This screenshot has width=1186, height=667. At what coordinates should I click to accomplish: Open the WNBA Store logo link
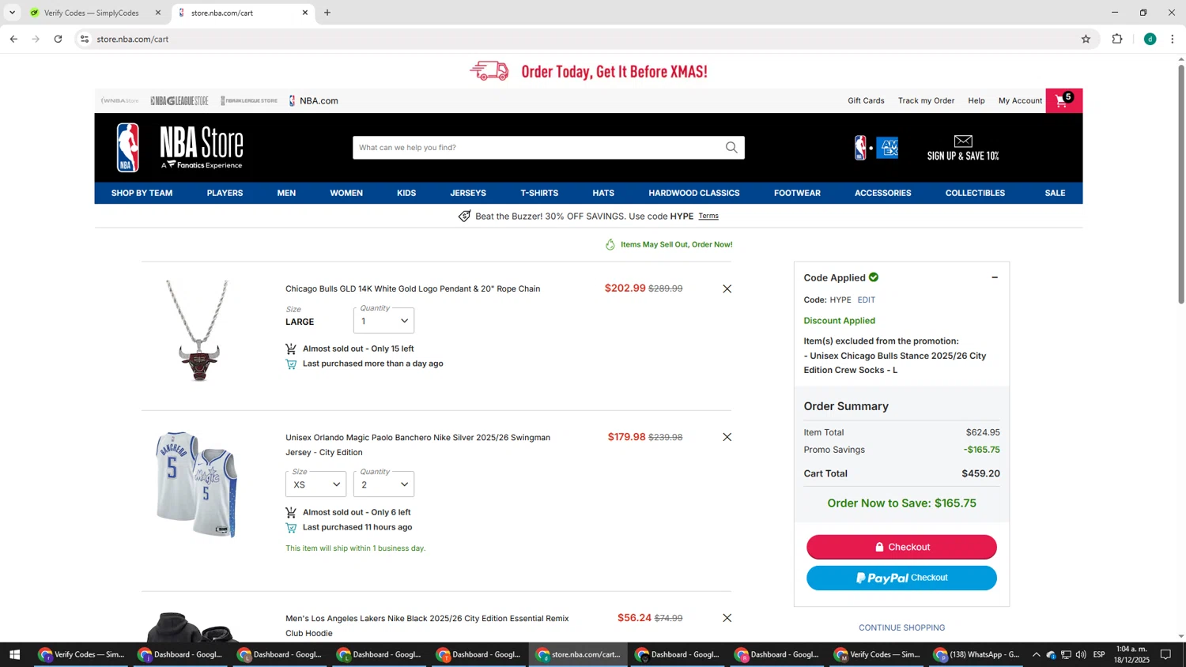119,100
